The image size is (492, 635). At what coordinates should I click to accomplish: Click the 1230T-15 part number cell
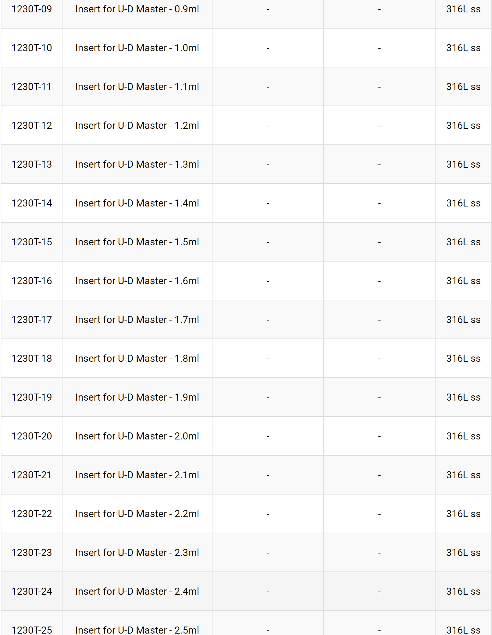pyautogui.click(x=32, y=242)
